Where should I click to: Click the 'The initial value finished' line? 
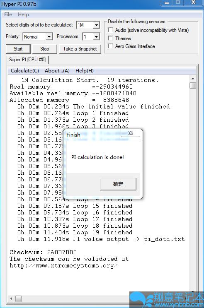93,106
